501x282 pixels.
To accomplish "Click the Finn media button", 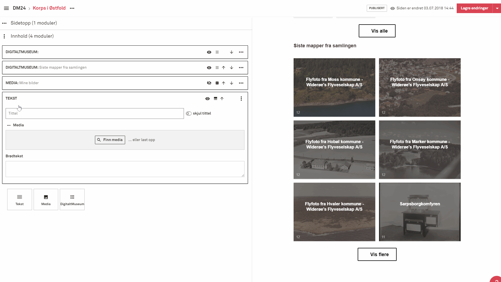I will tap(110, 140).
